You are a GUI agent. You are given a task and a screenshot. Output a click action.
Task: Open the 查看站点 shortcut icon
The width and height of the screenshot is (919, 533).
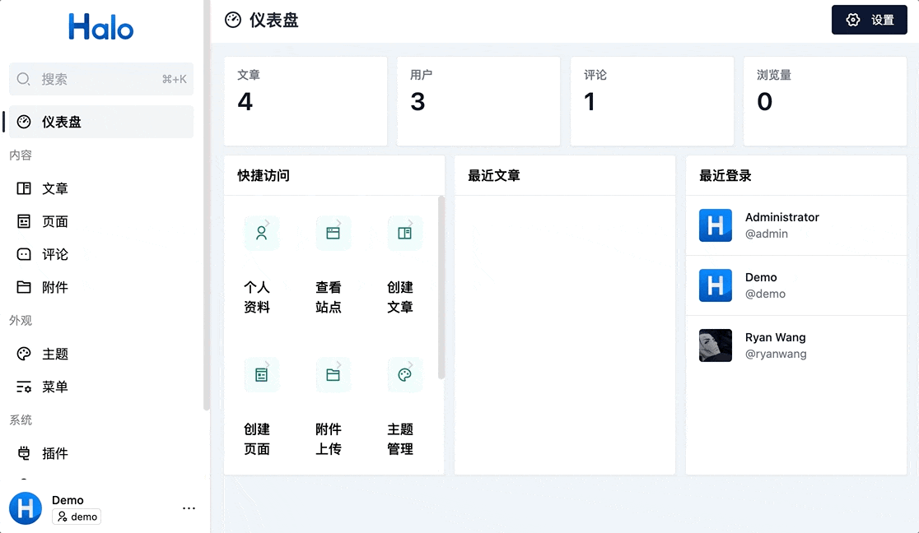(334, 233)
